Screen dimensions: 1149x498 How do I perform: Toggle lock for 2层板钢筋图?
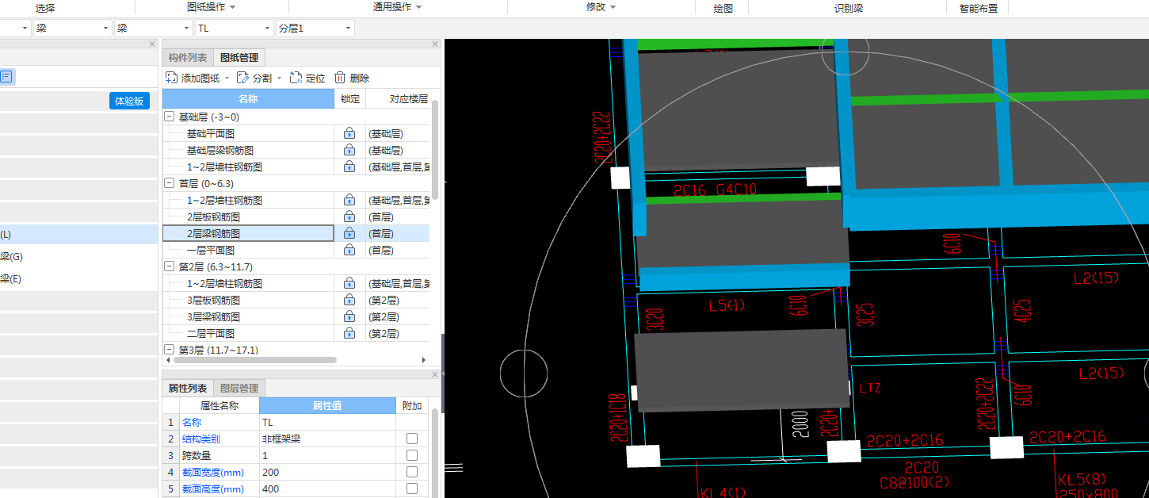(x=349, y=217)
